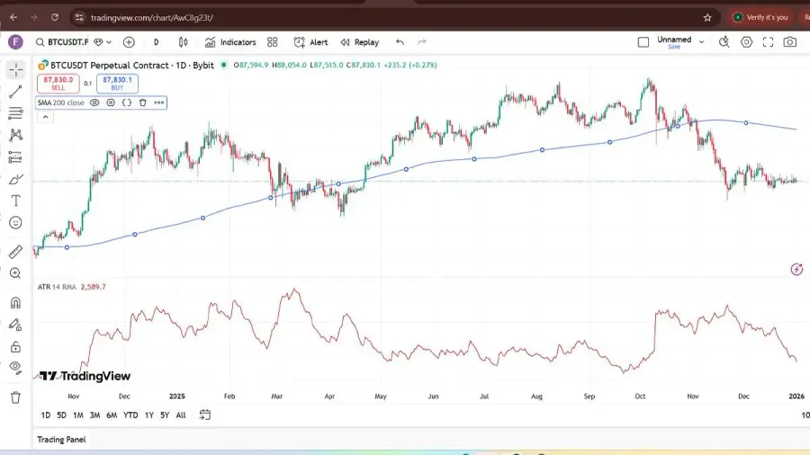Viewport: 810px width, 455px height.
Task: Undo the last chart action
Action: pos(400,42)
